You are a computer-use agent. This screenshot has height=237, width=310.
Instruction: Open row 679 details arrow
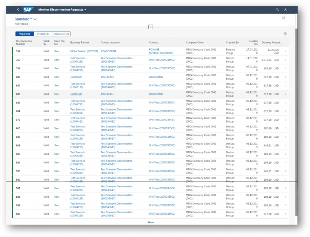(x=286, y=120)
